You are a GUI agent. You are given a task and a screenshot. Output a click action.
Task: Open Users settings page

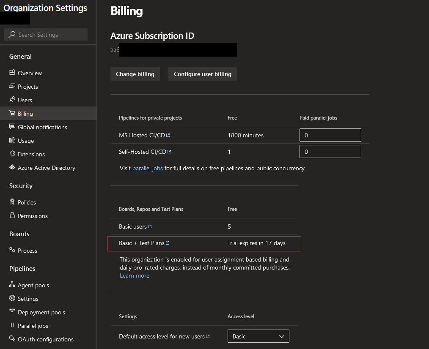click(25, 100)
